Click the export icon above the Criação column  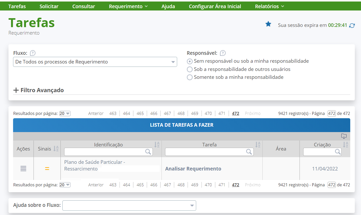(344, 136)
